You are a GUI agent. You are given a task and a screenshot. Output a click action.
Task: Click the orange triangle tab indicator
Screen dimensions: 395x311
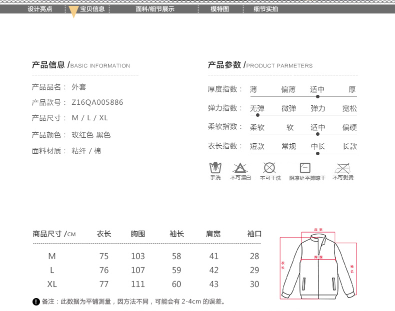click(73, 12)
